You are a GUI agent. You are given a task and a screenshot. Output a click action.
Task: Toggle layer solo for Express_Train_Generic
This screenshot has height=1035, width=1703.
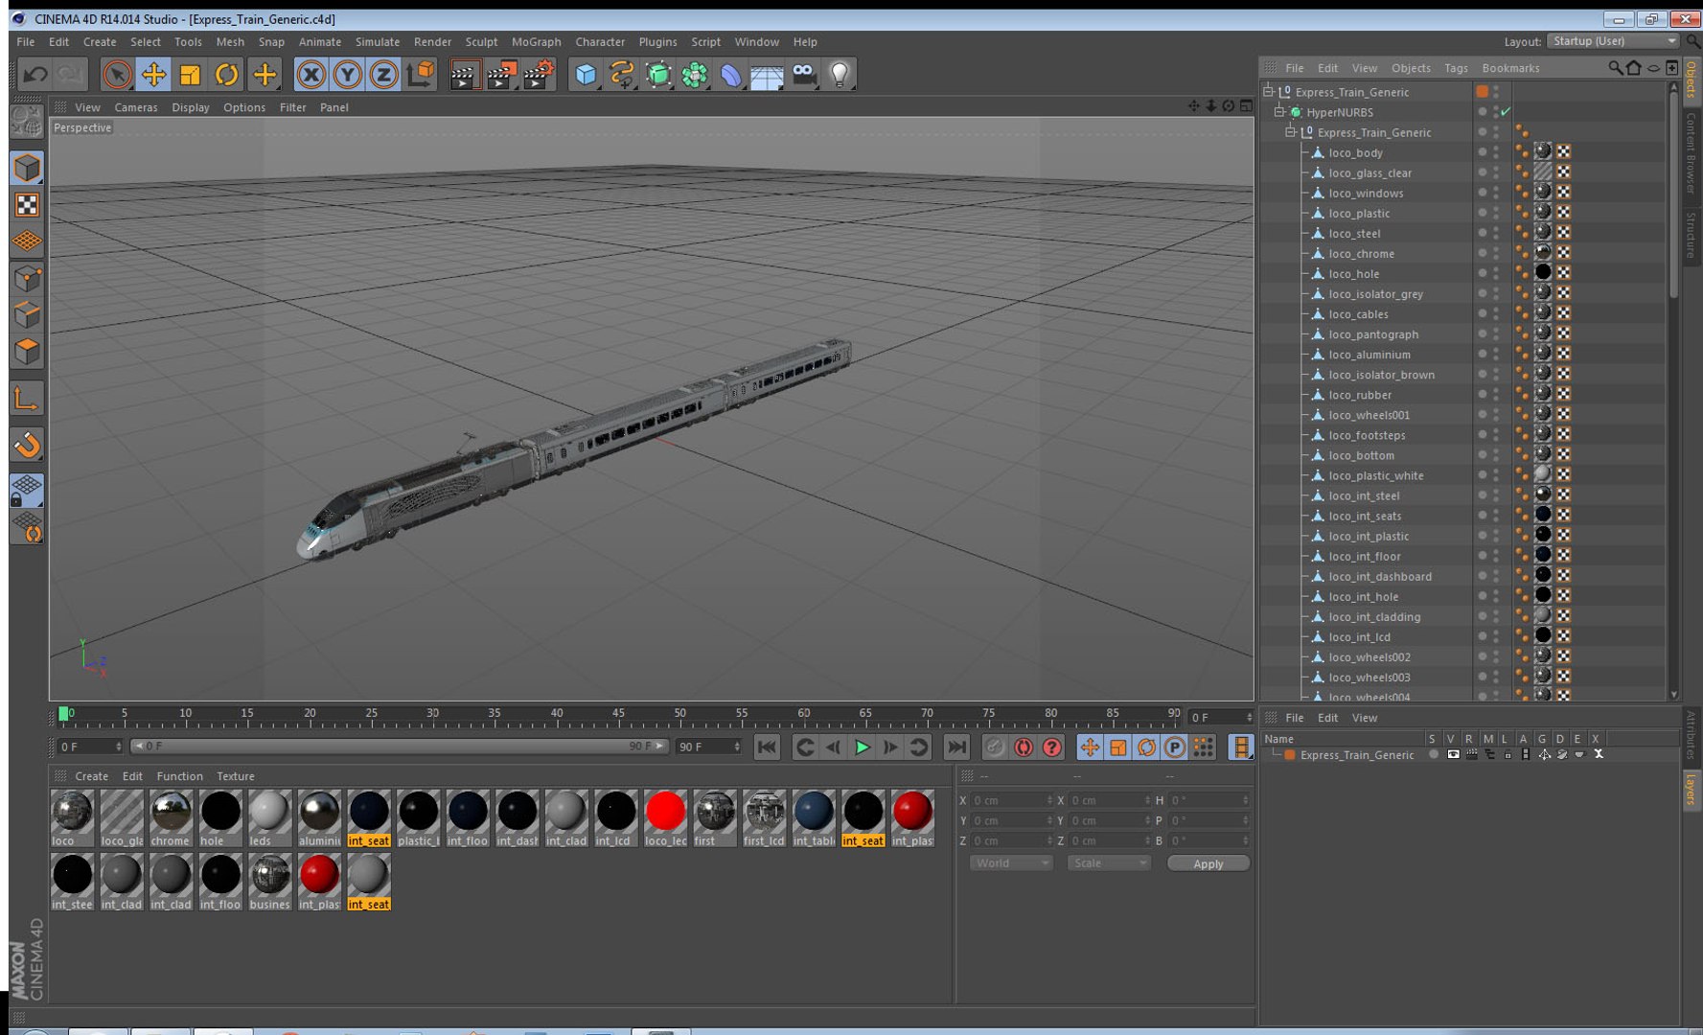point(1434,755)
